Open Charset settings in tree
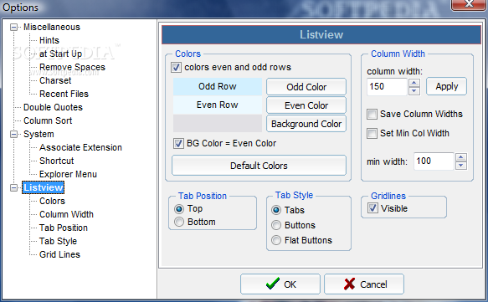The height and width of the screenshot is (302, 488). point(55,80)
